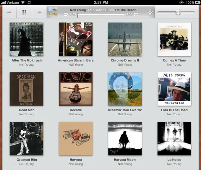Tap the battery status icon
The width and height of the screenshot is (201, 170).
pos(197,3)
